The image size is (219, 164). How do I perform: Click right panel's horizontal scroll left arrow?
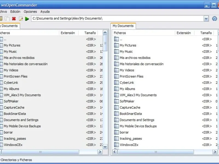click(115, 152)
